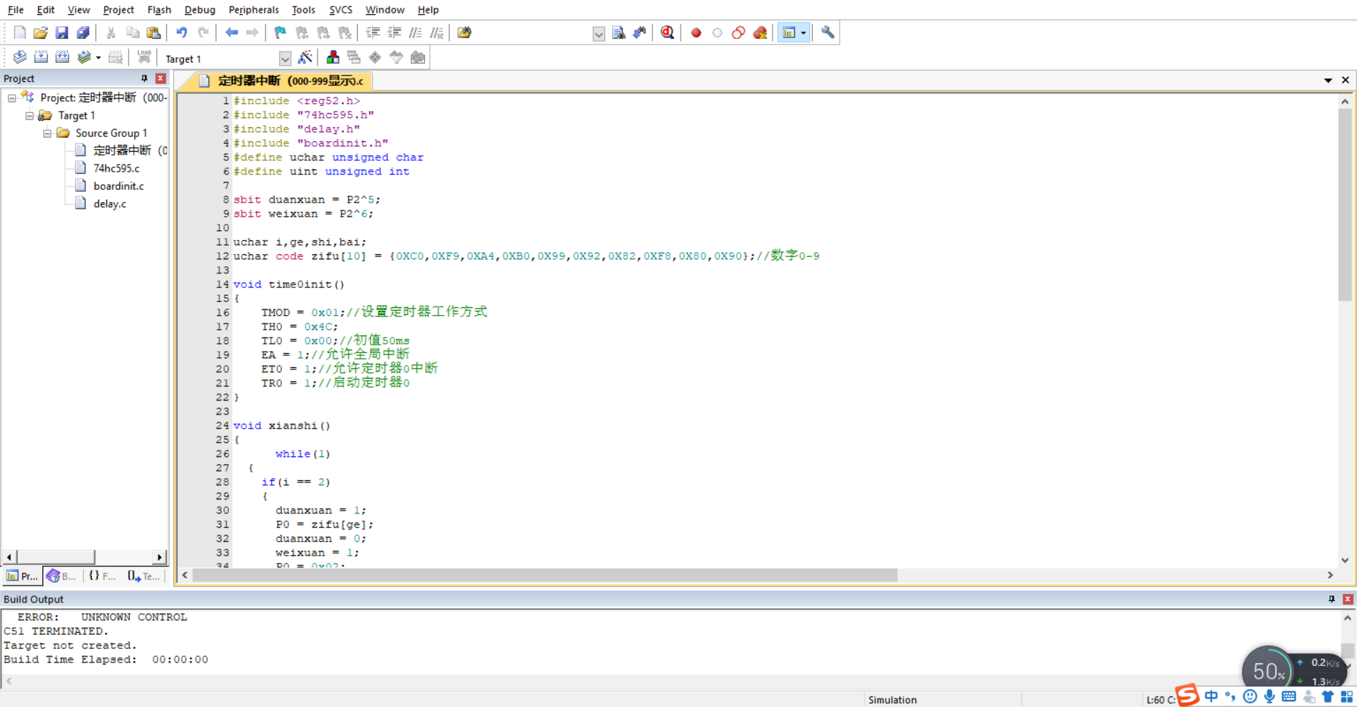Start debug session with the magnifier-d icon

click(x=667, y=32)
